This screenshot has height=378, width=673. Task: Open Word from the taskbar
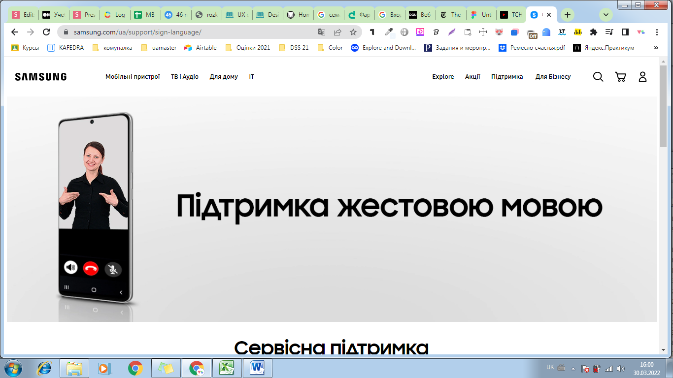point(257,368)
